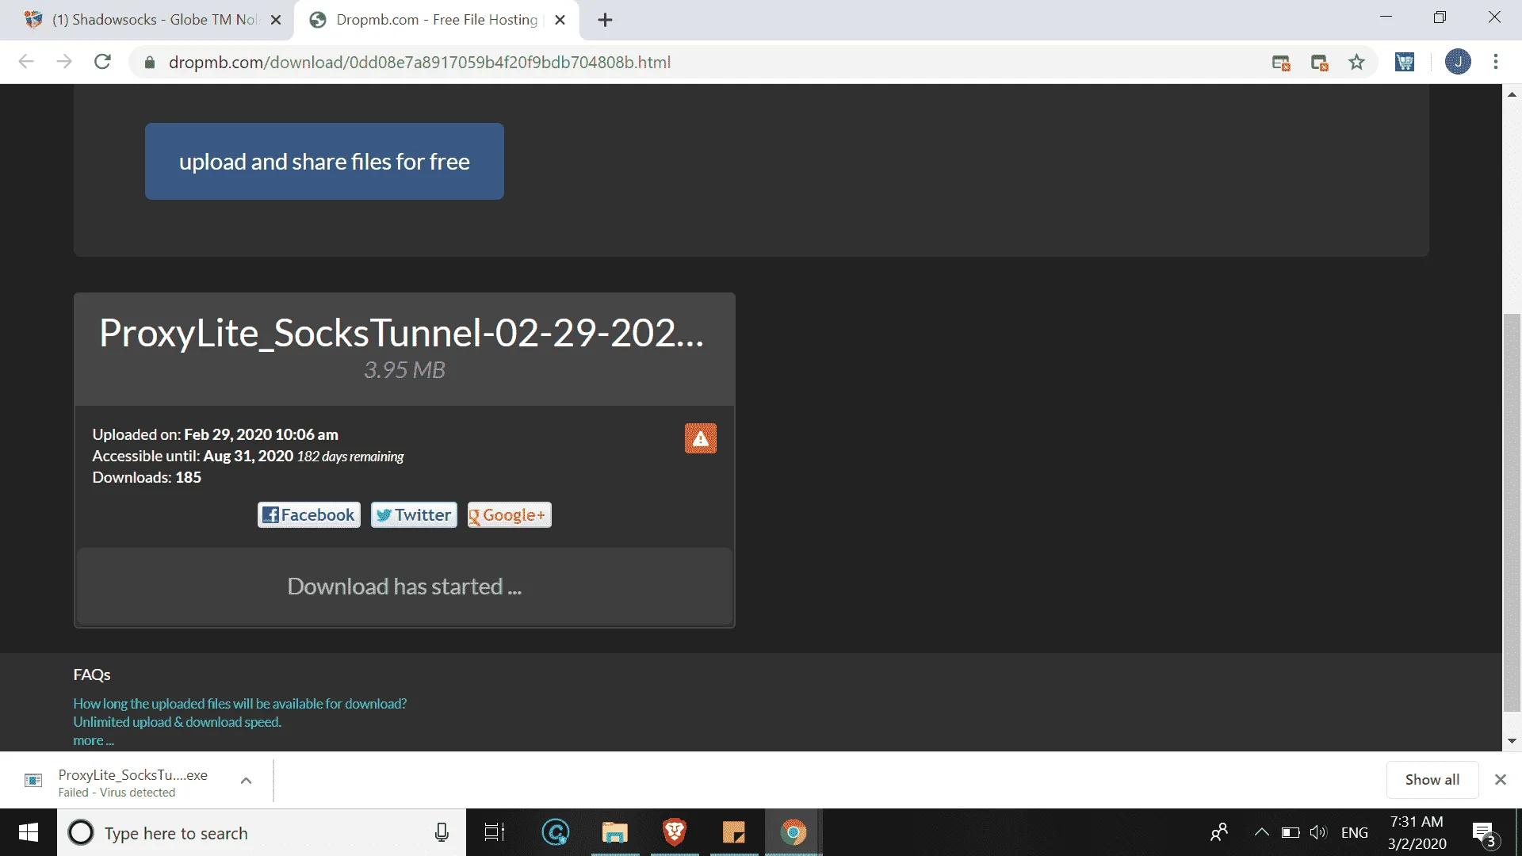Viewport: 1522px width, 856px height.
Task: Click scrollbar up arrow
Action: (1512, 94)
